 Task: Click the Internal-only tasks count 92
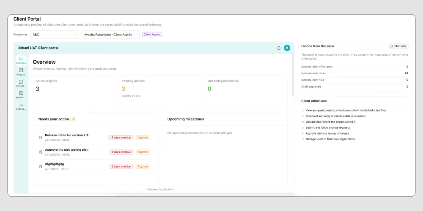pyautogui.click(x=406, y=73)
